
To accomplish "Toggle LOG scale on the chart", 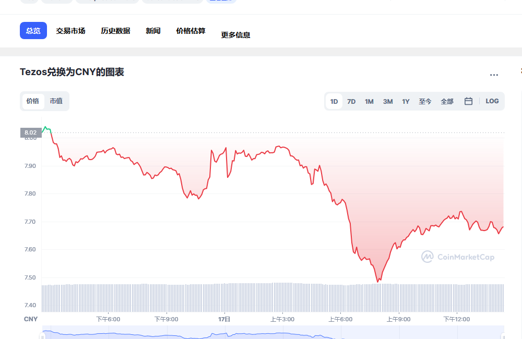I will [x=492, y=101].
